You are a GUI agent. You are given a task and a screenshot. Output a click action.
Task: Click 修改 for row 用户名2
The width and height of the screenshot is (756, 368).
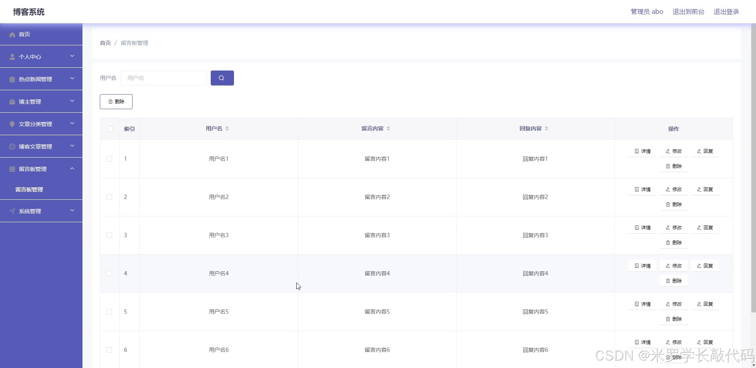(x=674, y=190)
